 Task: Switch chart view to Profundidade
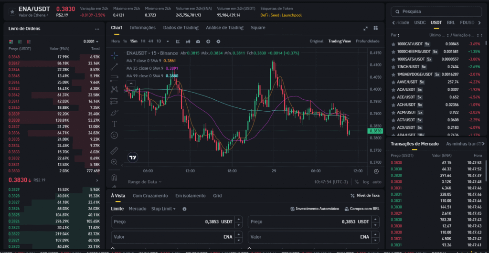pos(367,41)
